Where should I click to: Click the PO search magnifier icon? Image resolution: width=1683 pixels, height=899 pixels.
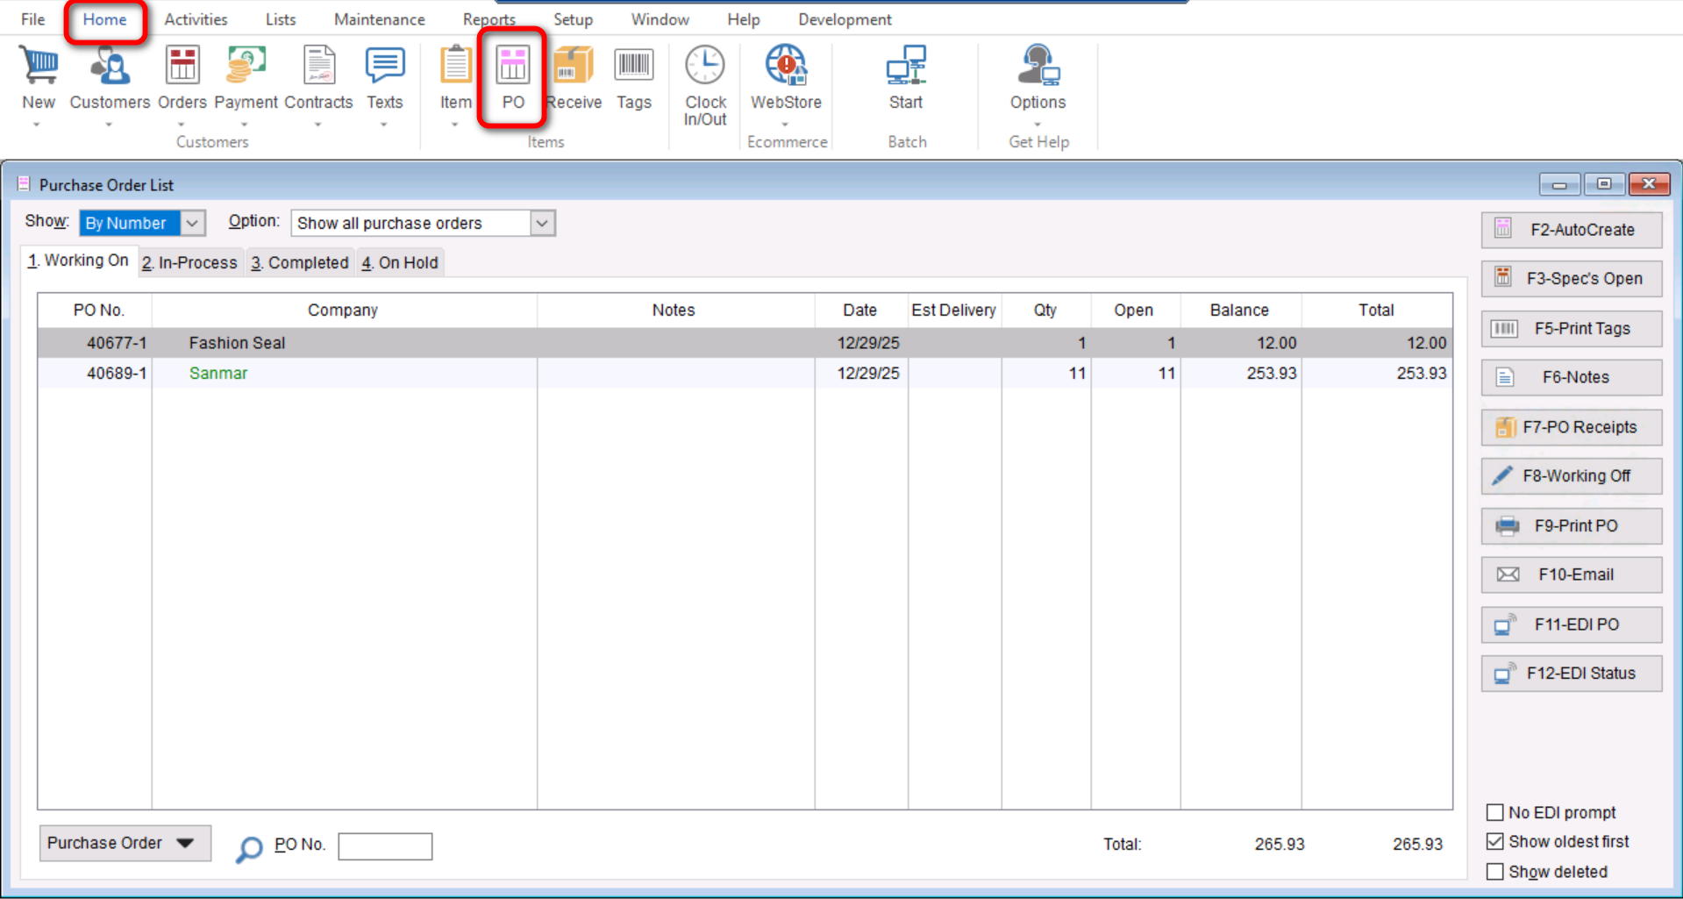[249, 848]
